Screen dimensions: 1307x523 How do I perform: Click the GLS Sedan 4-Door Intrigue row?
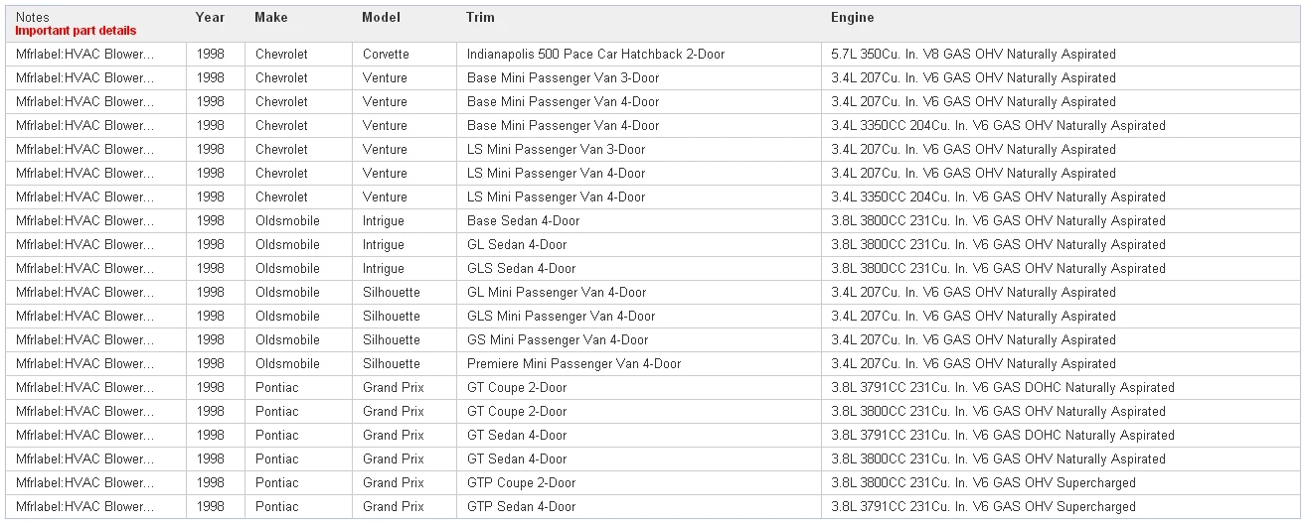click(x=653, y=269)
